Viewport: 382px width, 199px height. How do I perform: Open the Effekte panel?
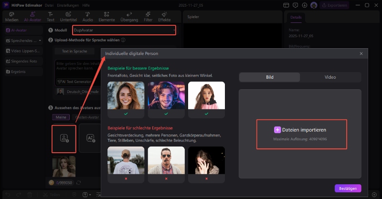164,17
